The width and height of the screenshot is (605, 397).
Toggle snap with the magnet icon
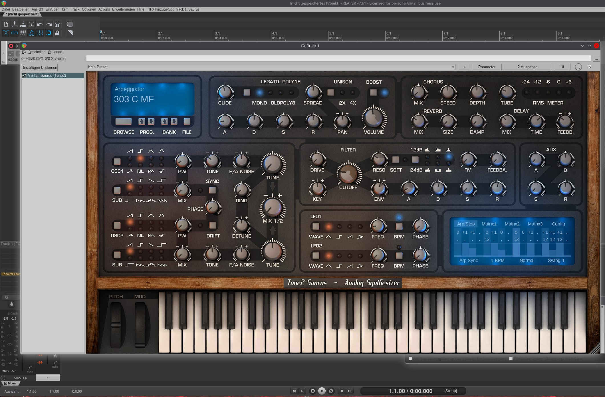click(x=49, y=33)
